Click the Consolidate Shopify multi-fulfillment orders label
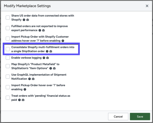This screenshot has height=123, width=153. click(x=43, y=49)
